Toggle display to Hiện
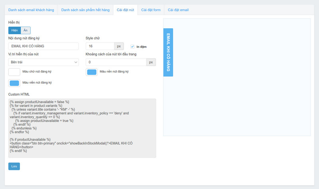This screenshot has width=319, height=189. pos(14,30)
